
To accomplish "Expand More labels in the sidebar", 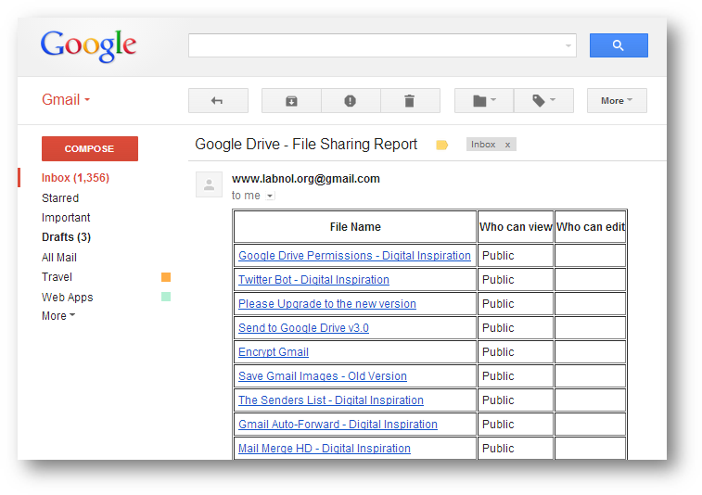I will pyautogui.click(x=58, y=316).
